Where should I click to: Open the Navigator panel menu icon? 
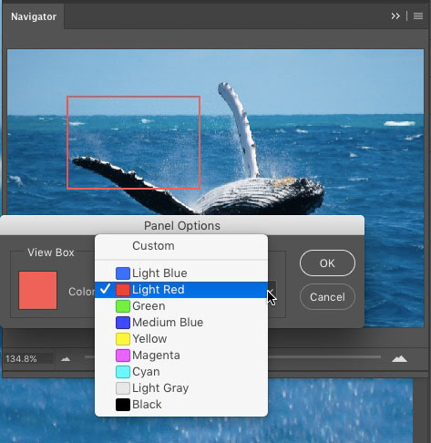pyautogui.click(x=418, y=16)
